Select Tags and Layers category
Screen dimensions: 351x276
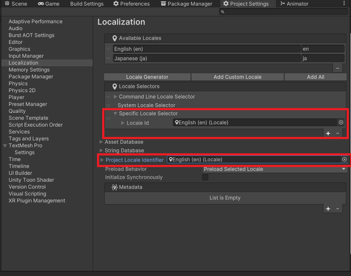(x=28, y=139)
